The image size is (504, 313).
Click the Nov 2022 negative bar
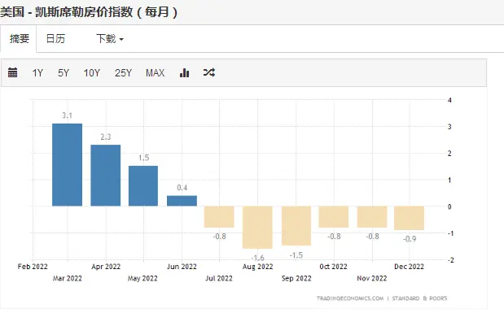(x=372, y=217)
